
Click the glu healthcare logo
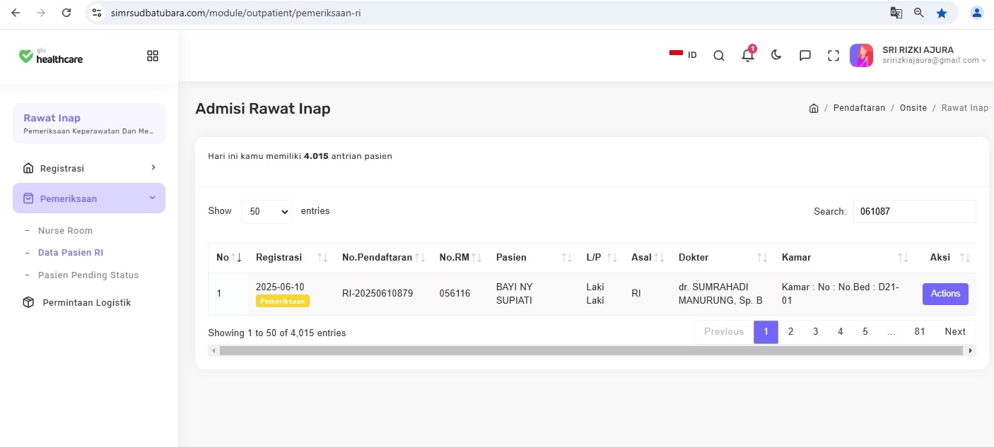51,56
